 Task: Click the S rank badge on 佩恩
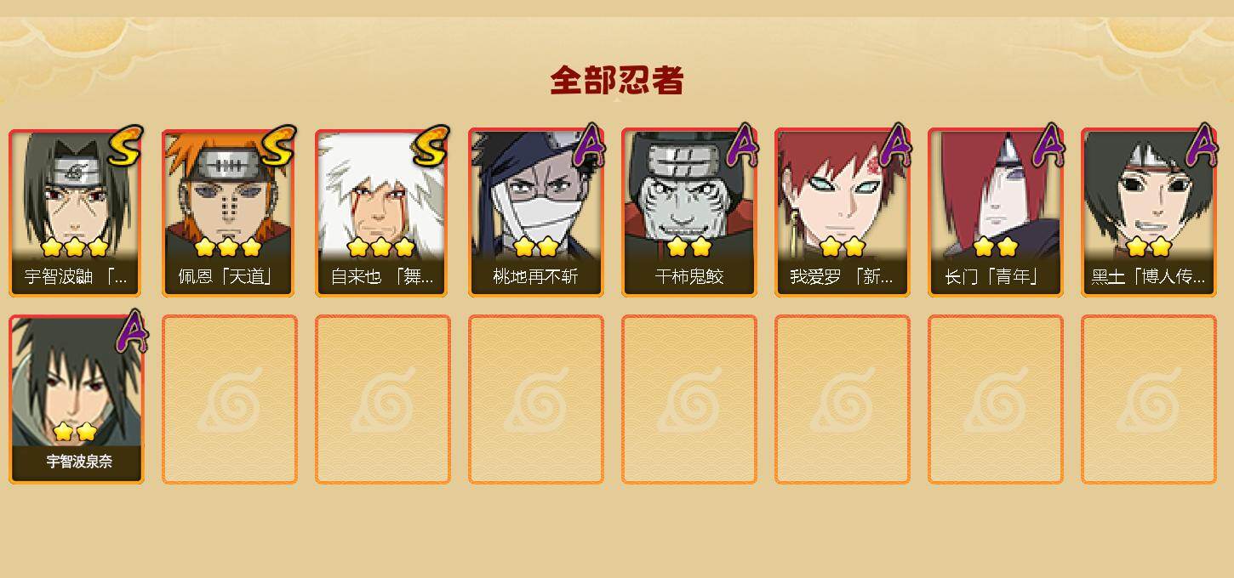[x=279, y=146]
